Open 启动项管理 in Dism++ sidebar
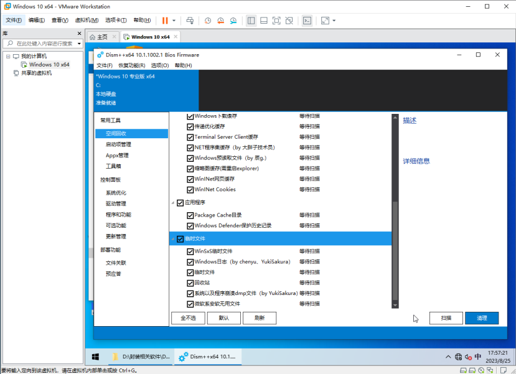Image resolution: width=516 pixels, height=374 pixels. 118,144
